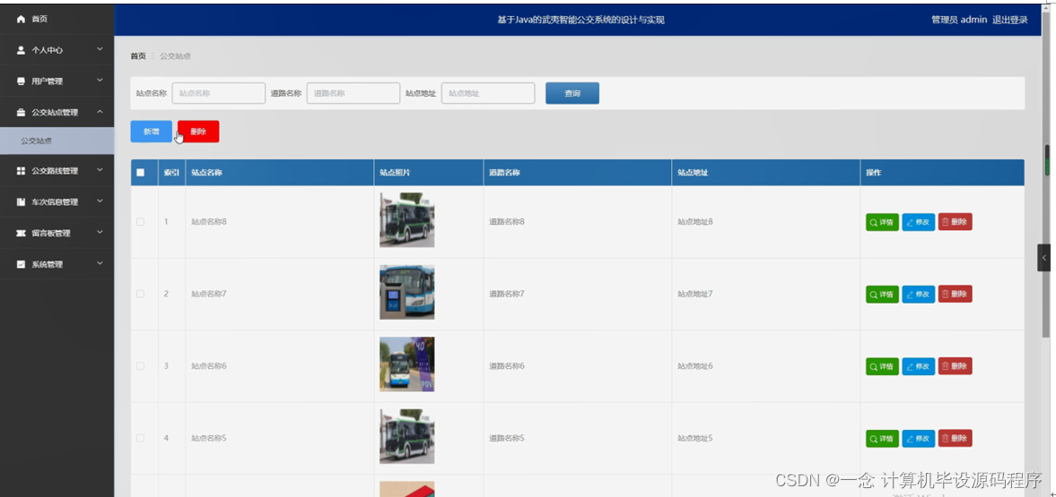Click 删除 for 站点名称7
Screen dimensions: 1056x497
(x=955, y=294)
